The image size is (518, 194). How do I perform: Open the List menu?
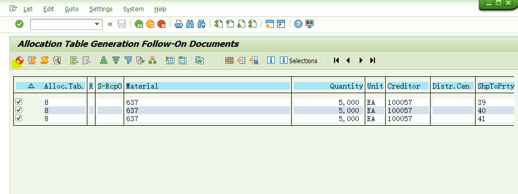(x=28, y=9)
